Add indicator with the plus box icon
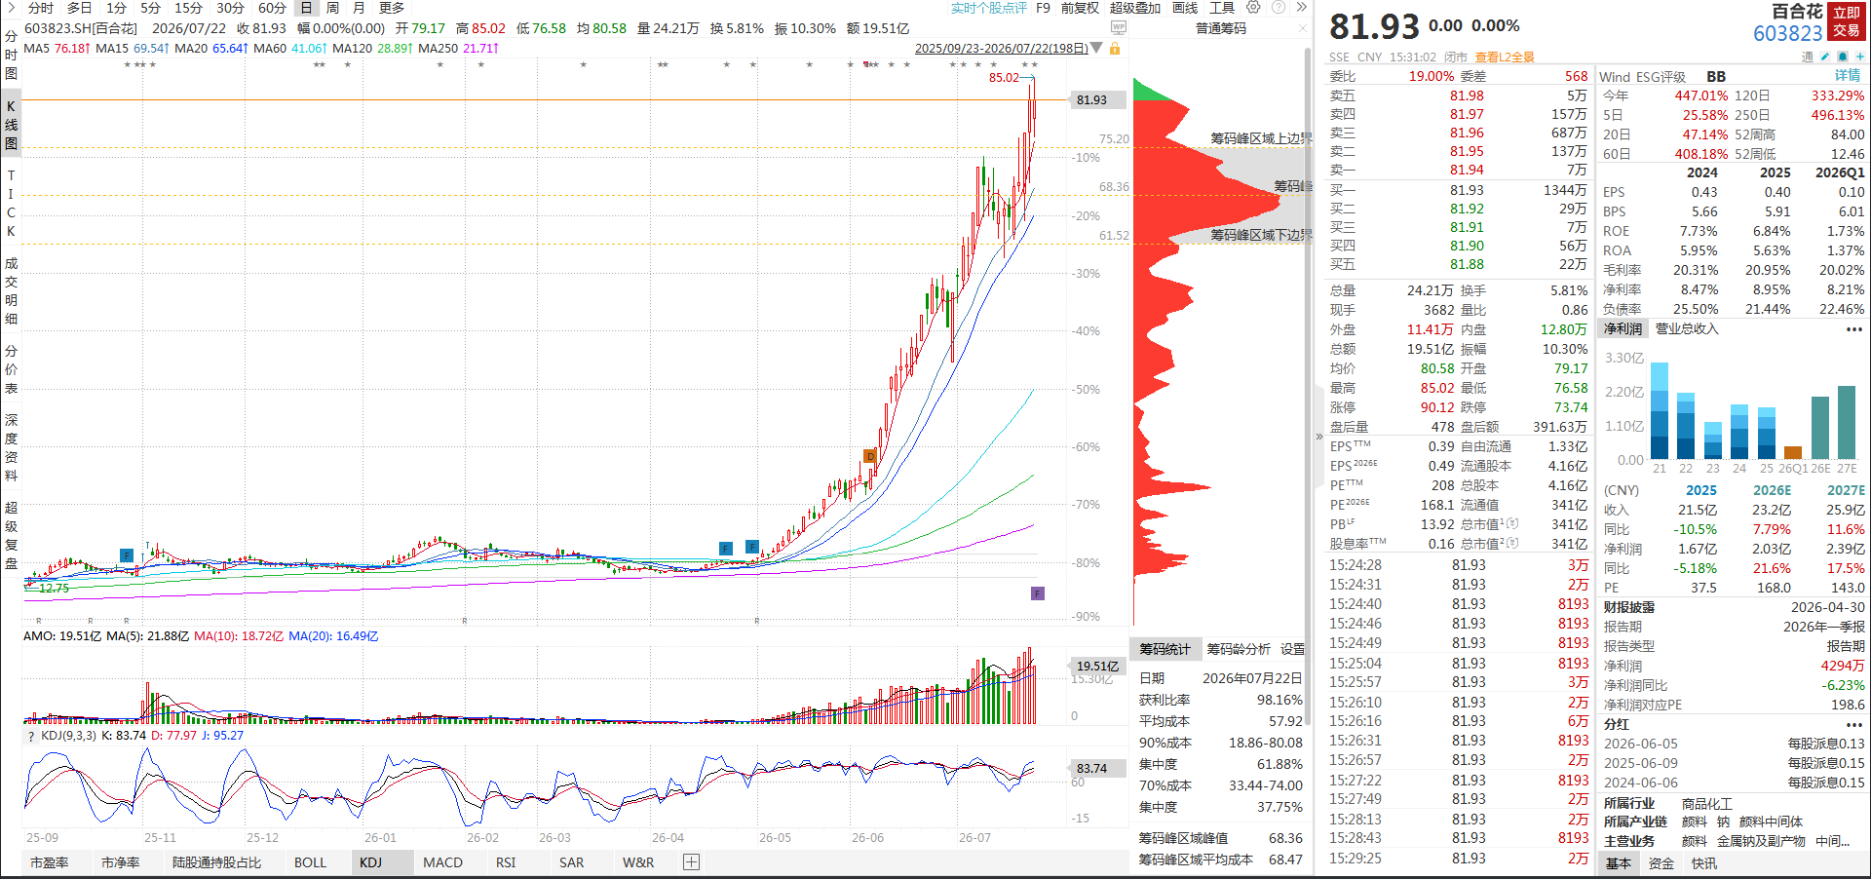This screenshot has height=879, width=1871. tap(691, 861)
